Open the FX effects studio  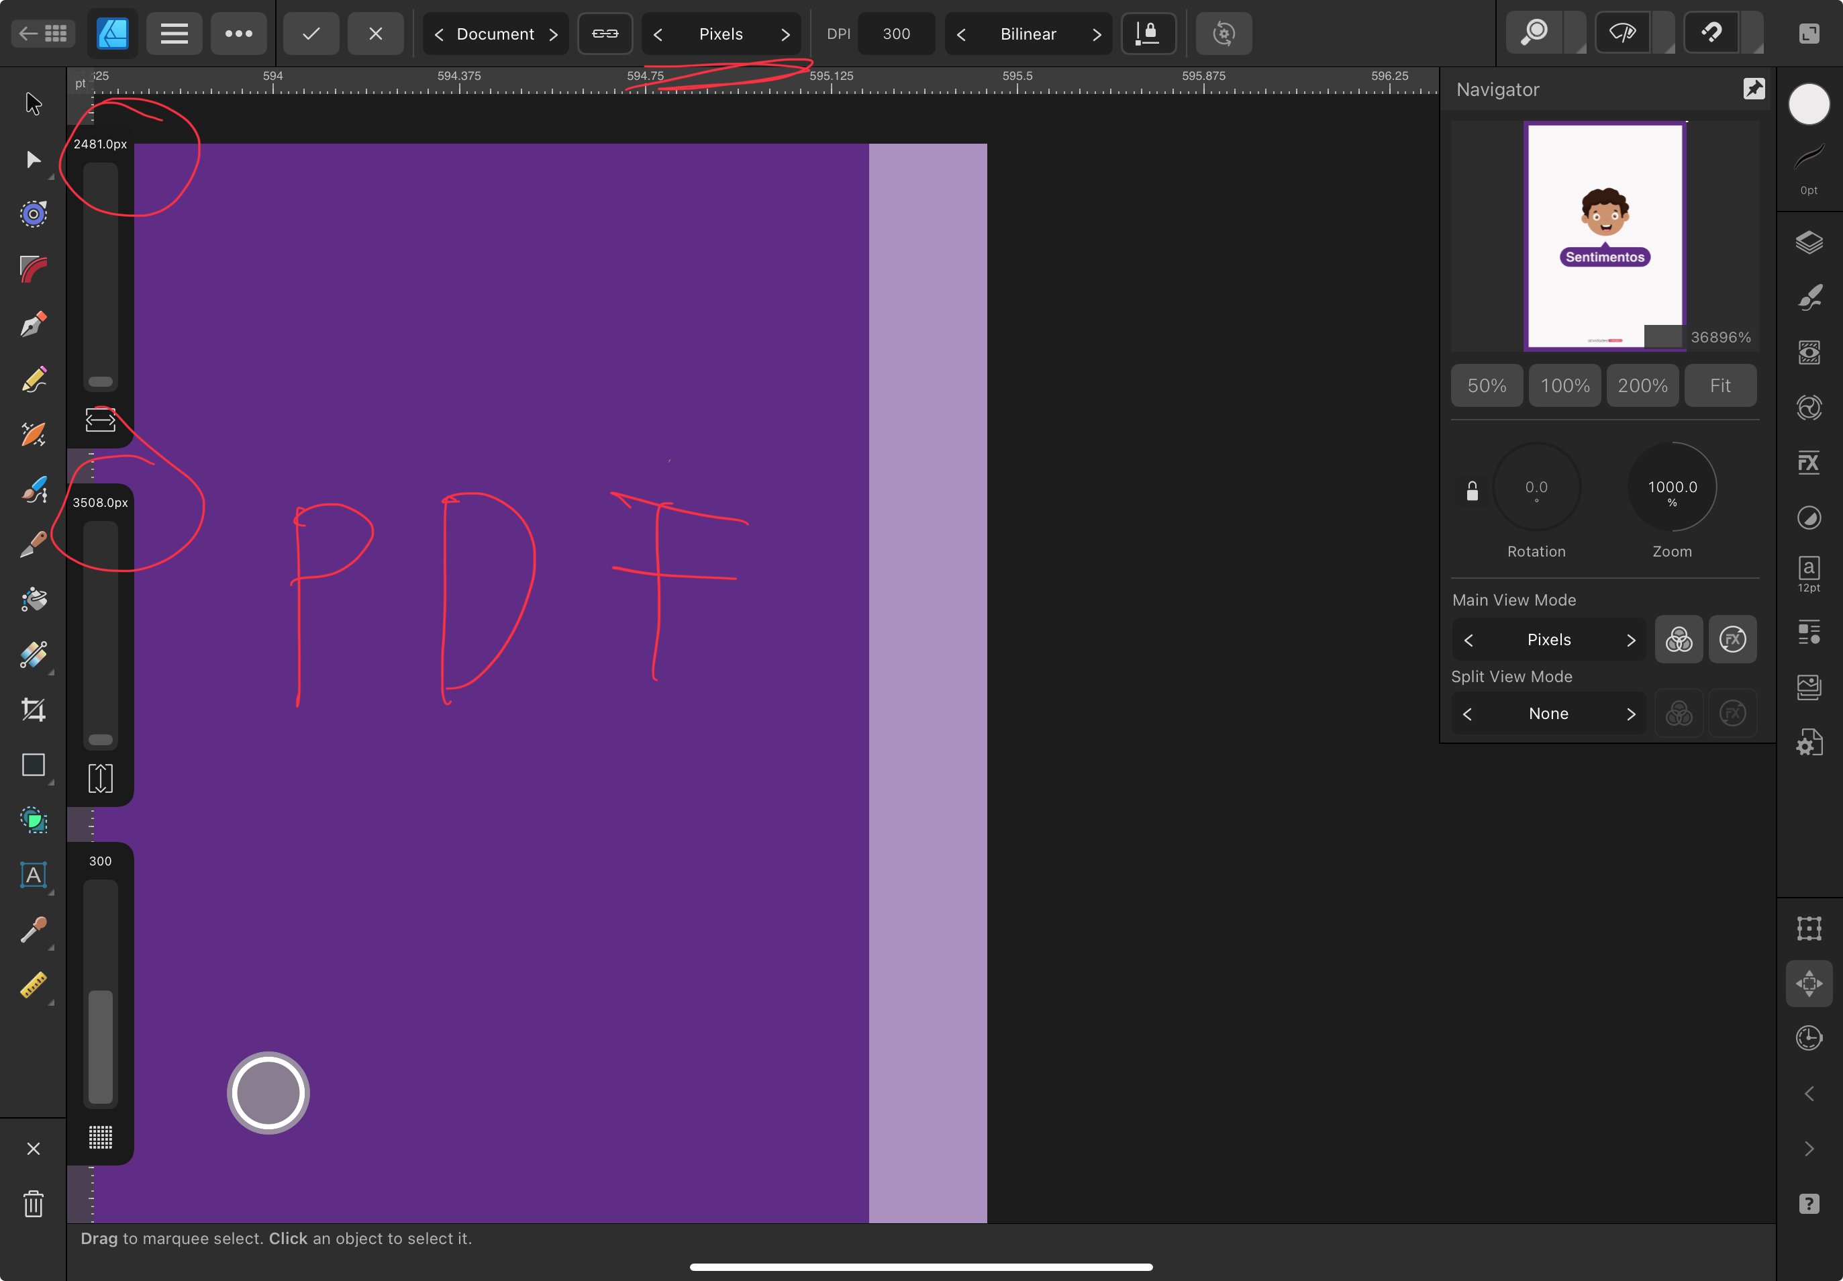pos(1809,463)
